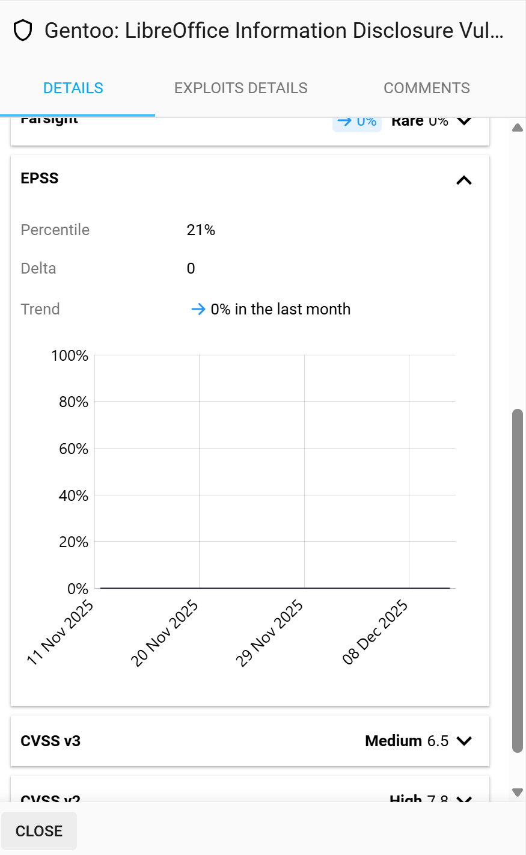Click the "0% in the last month" text
Viewport: 526px width, 855px height.
(280, 310)
